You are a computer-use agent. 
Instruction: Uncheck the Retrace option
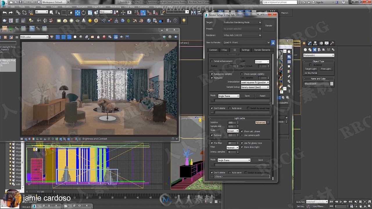click(212, 135)
